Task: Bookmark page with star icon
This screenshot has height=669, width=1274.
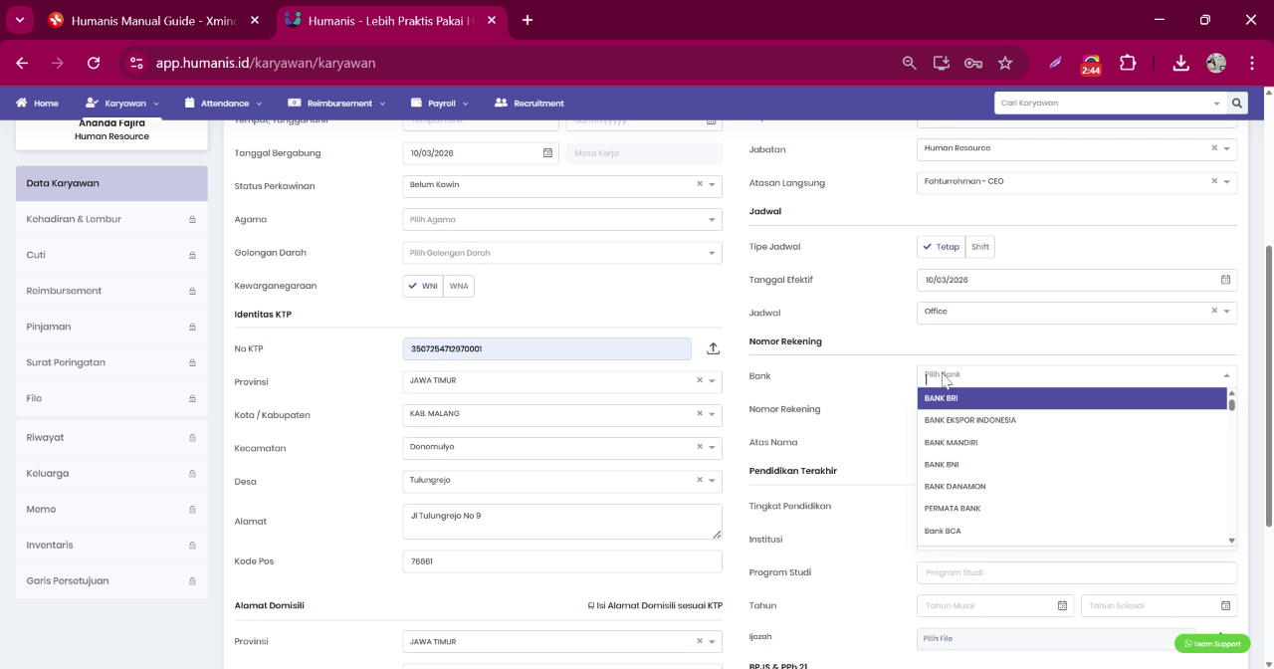Action: 1005,63
